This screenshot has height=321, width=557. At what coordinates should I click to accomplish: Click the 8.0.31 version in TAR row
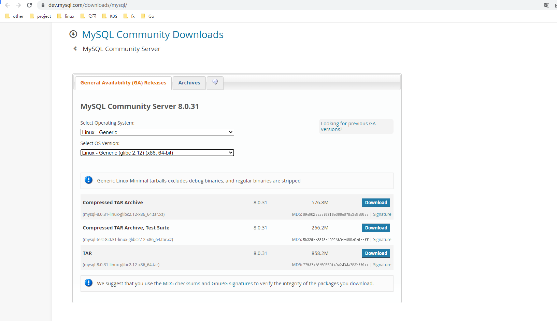tap(260, 253)
